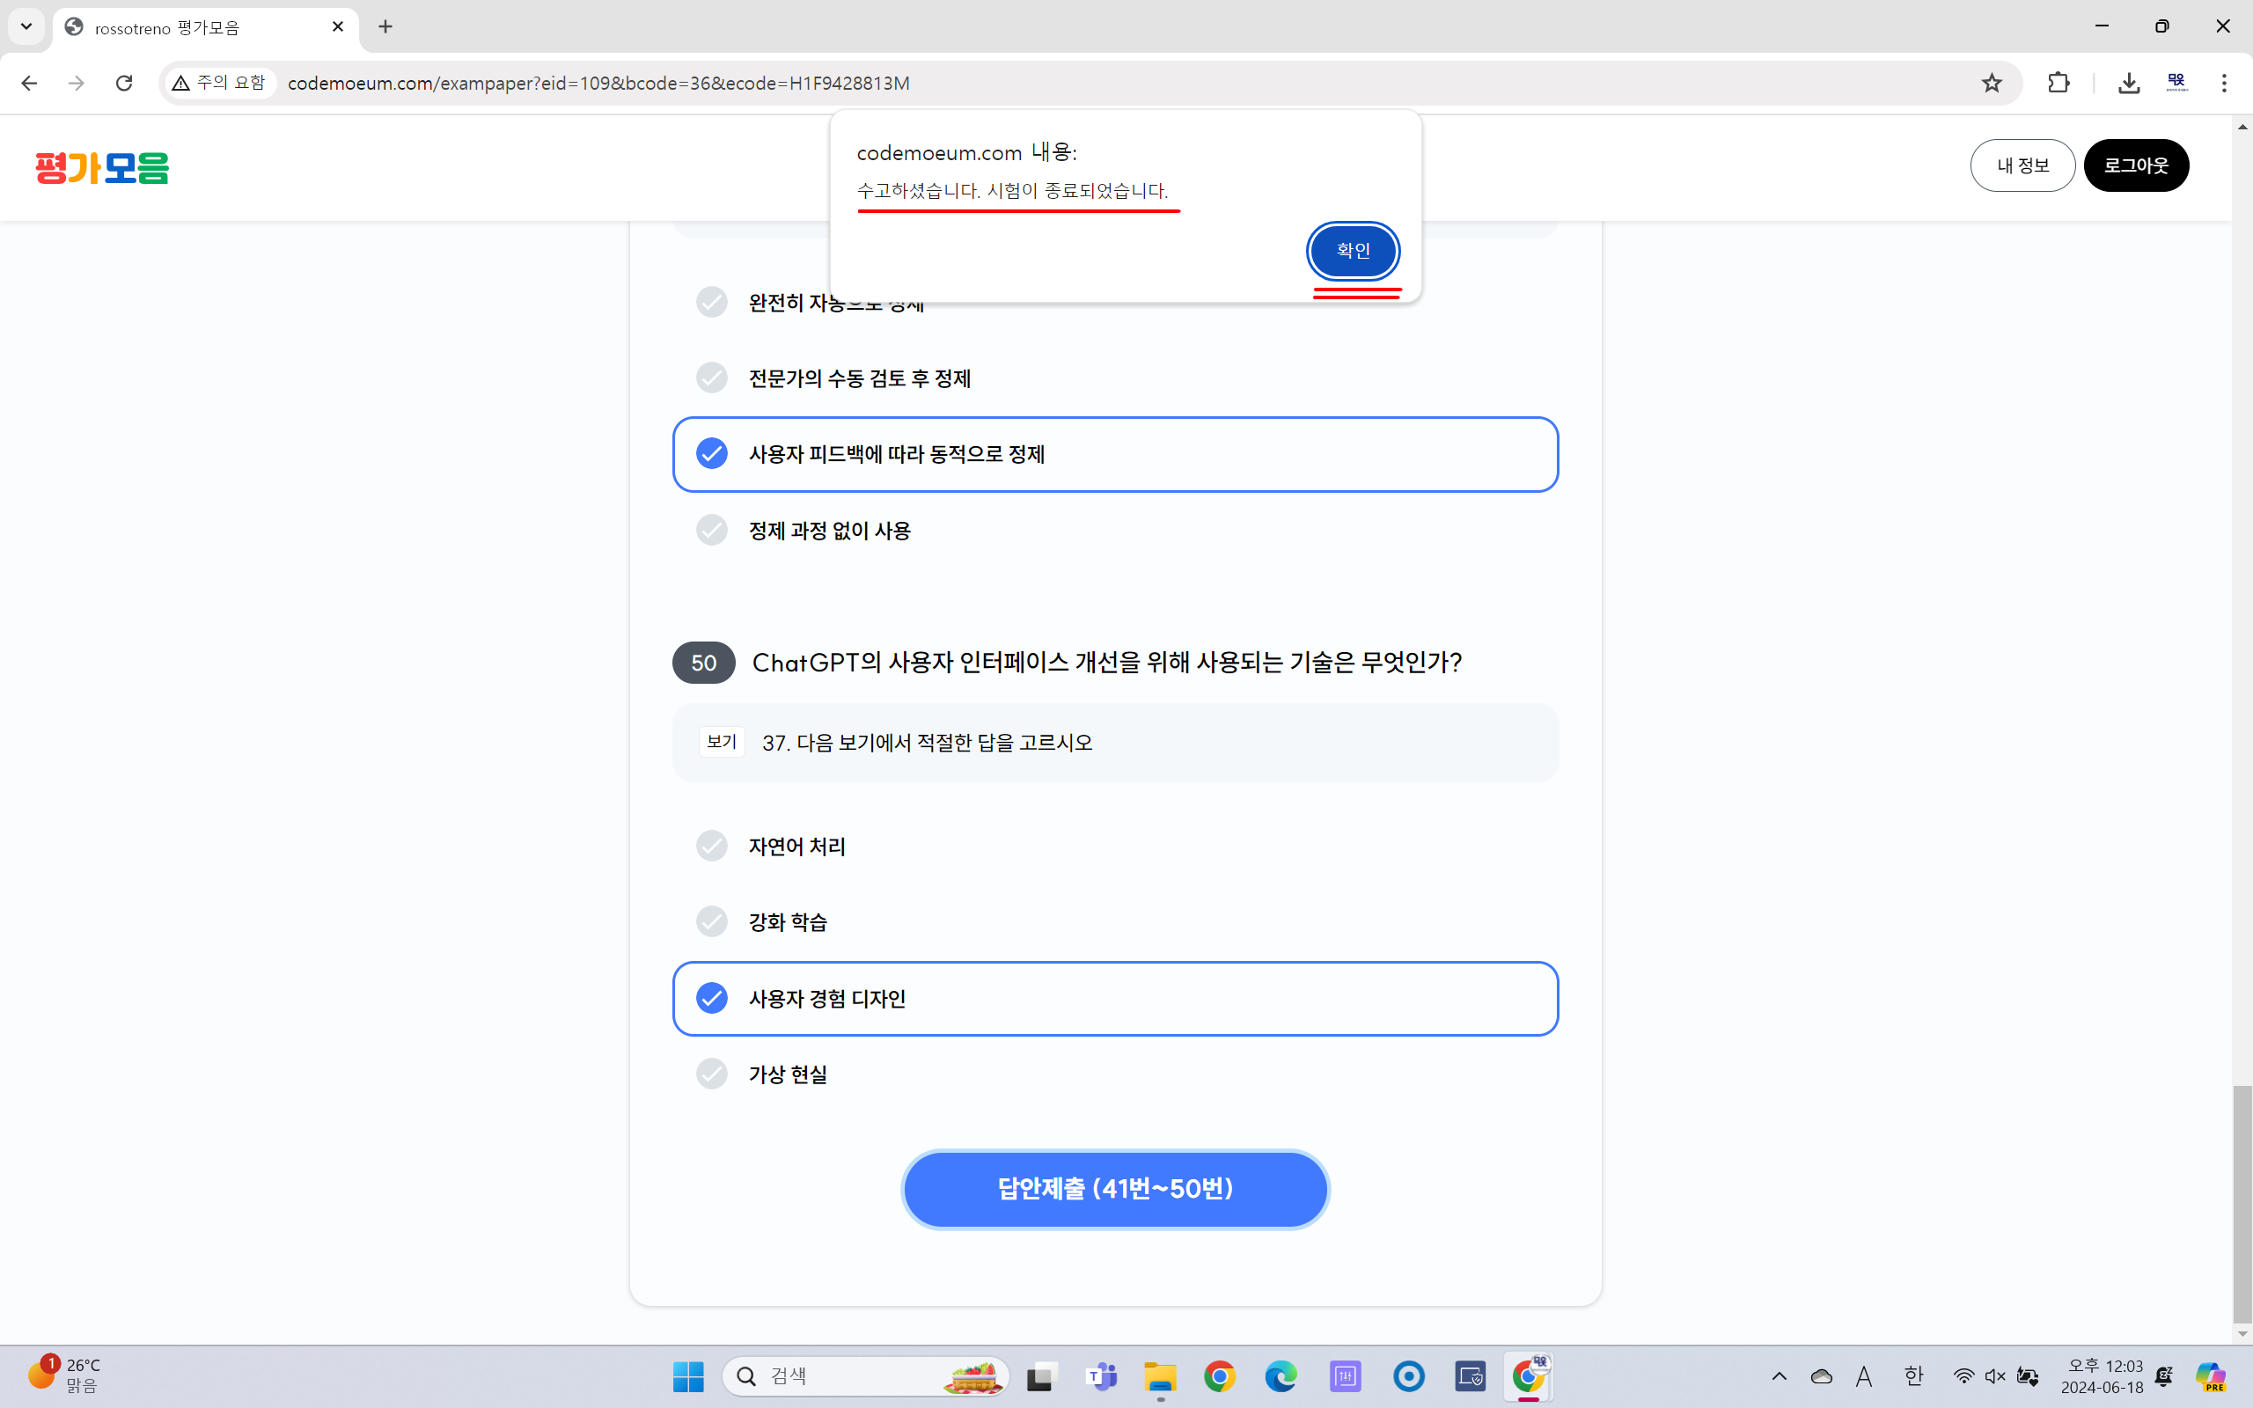
Task: Select the 강화 학습 answer option
Action: [x=788, y=922]
